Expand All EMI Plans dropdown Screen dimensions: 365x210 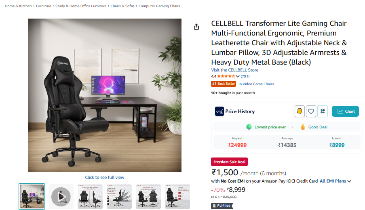[x=335, y=181]
